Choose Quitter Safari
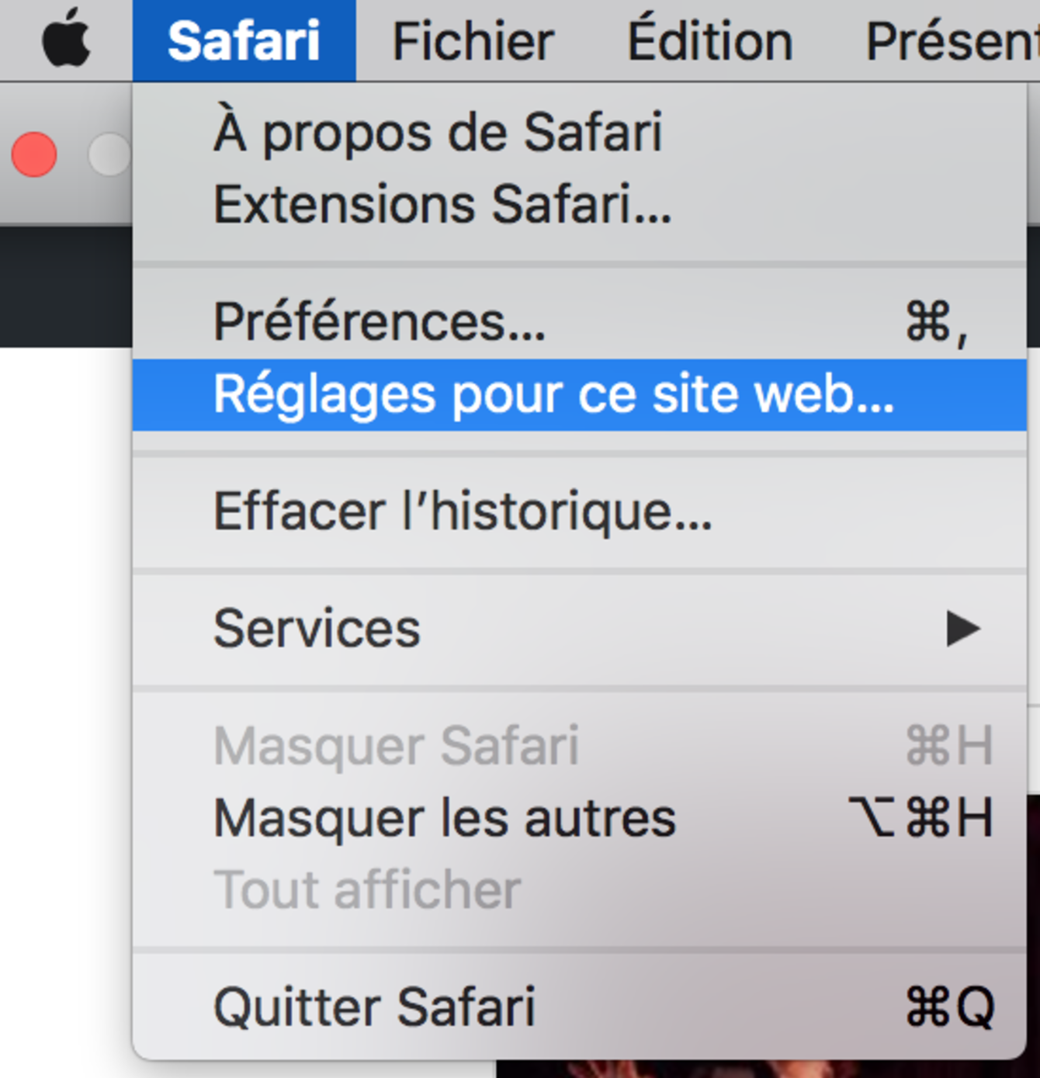 [x=376, y=1005]
